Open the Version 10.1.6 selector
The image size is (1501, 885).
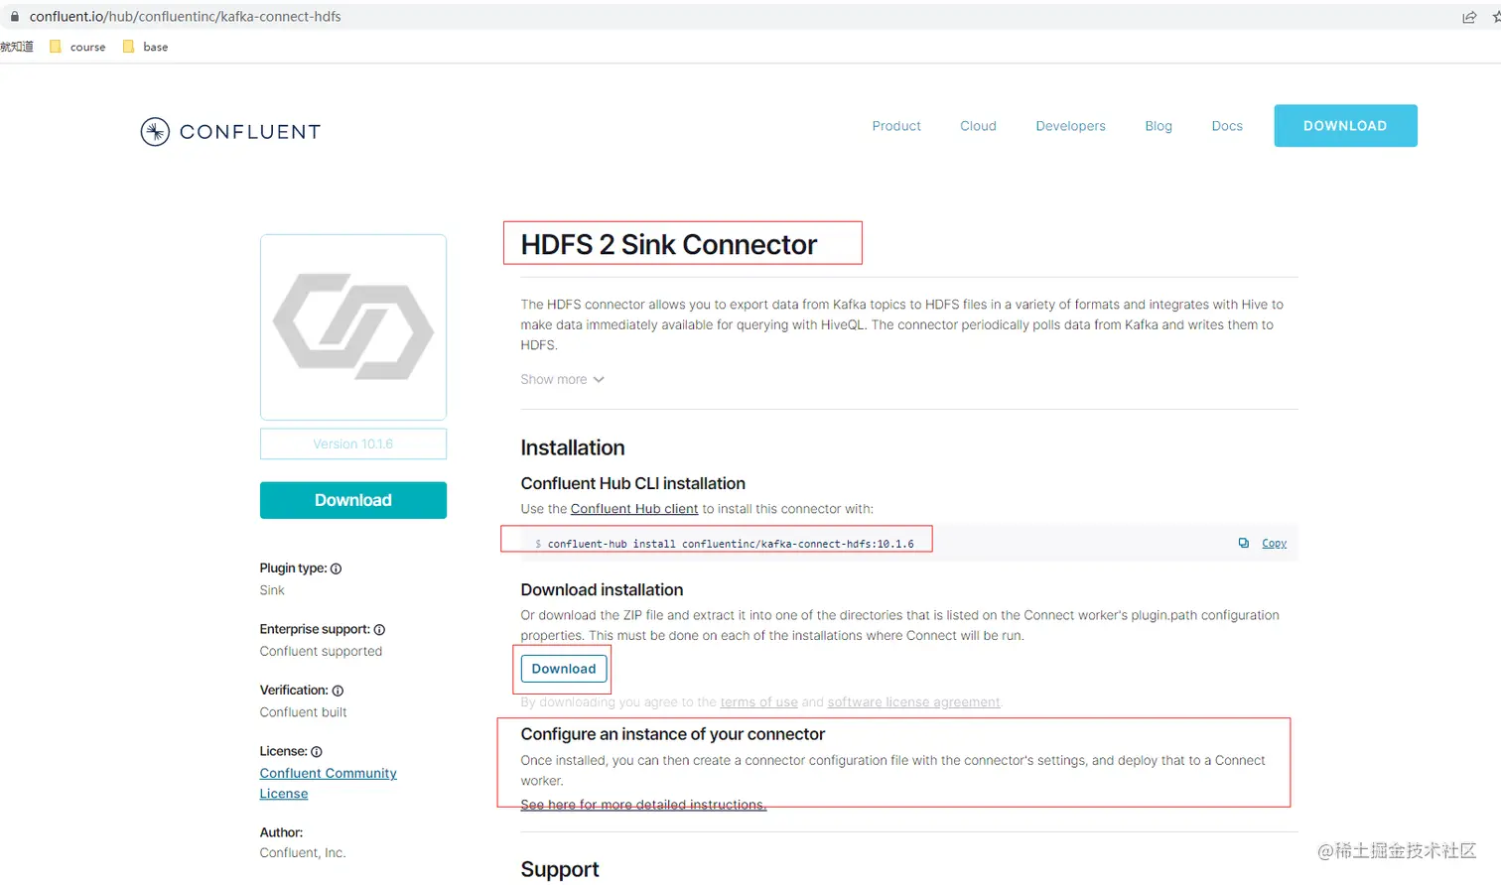pos(352,444)
